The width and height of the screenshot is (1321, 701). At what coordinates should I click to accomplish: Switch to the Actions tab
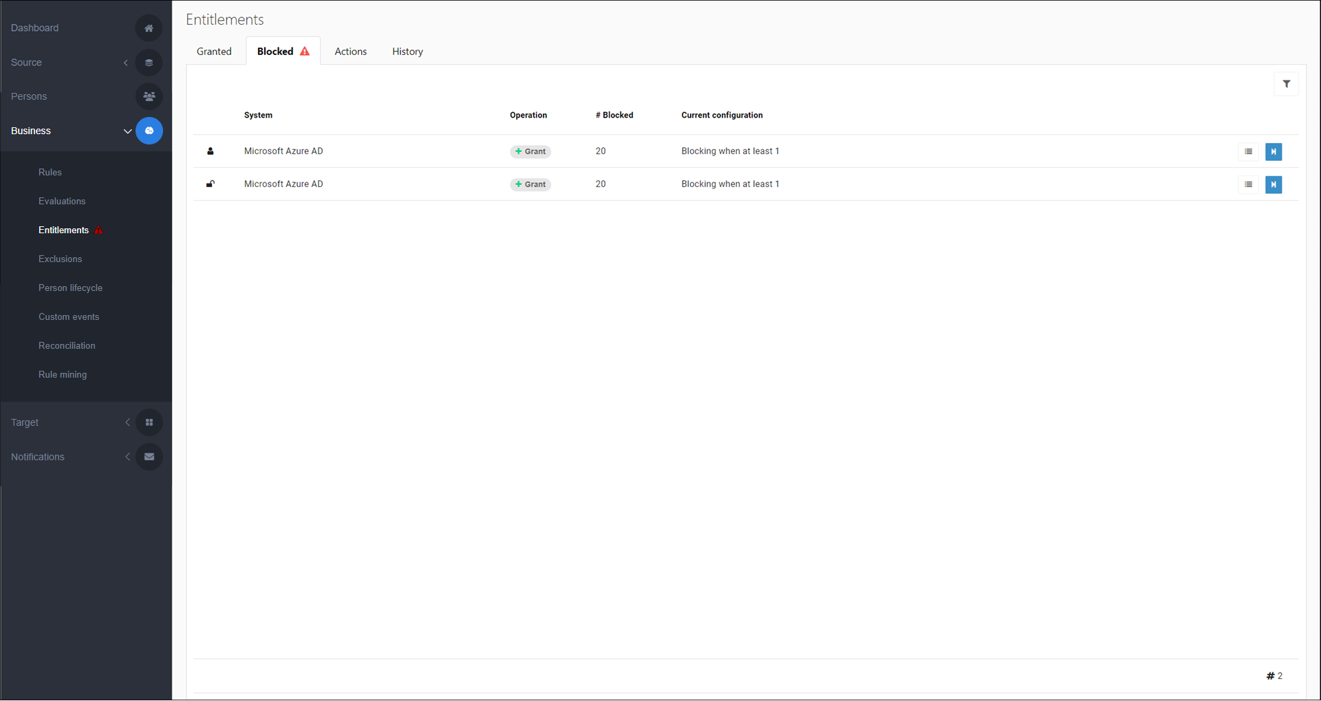350,52
